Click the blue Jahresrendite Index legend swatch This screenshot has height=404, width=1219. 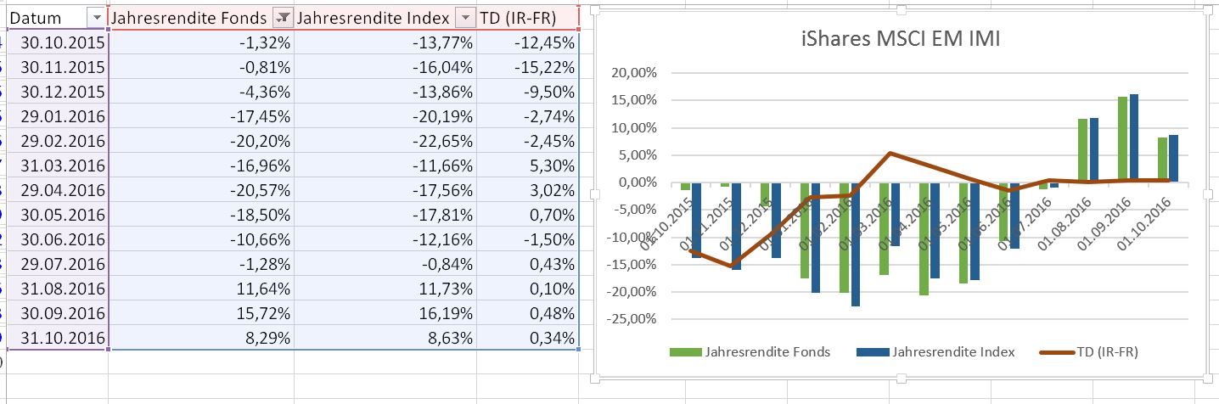pos(871,352)
